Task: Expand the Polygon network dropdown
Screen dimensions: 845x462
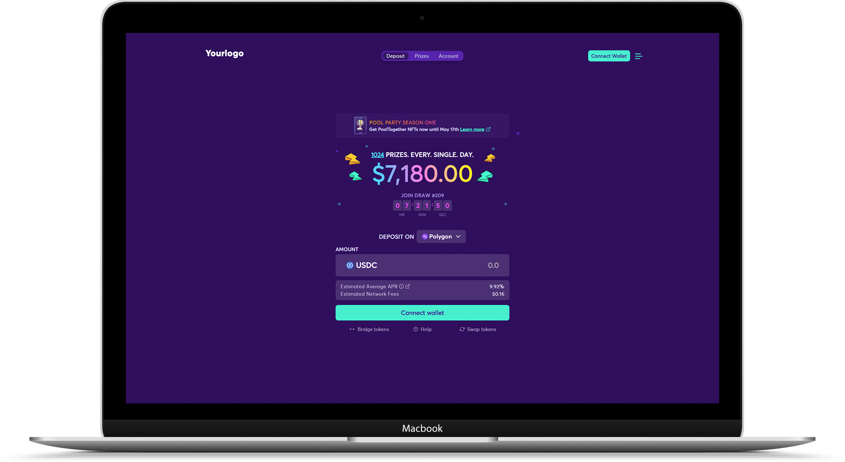Action: pos(442,236)
